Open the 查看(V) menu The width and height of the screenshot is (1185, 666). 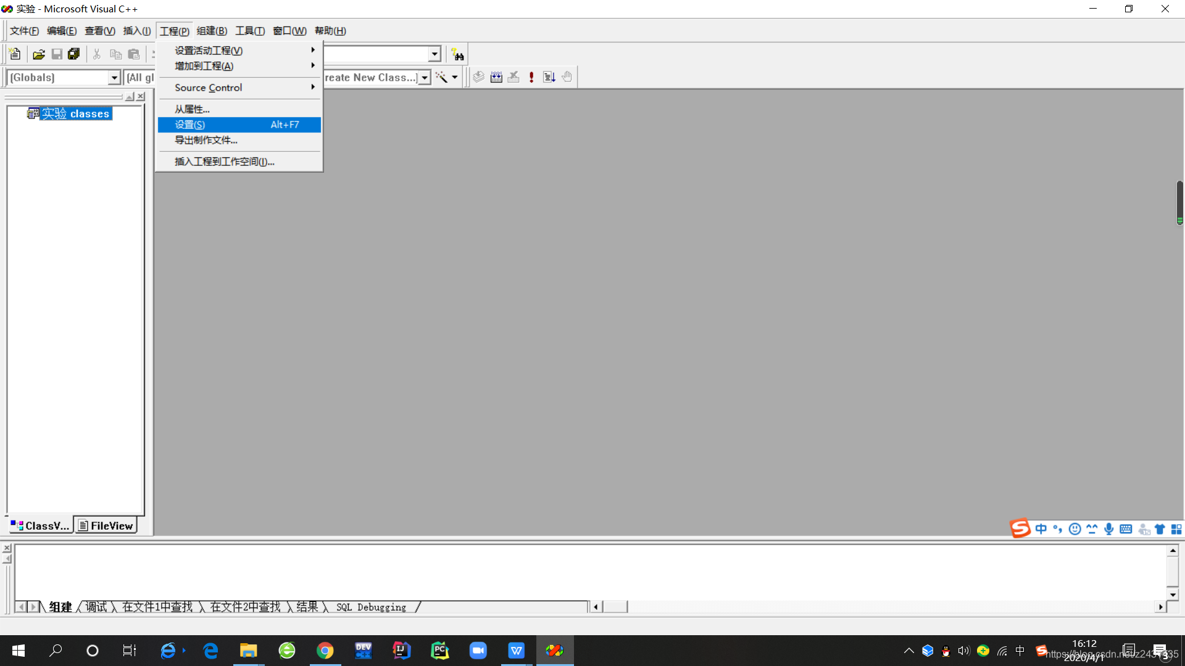pos(100,31)
